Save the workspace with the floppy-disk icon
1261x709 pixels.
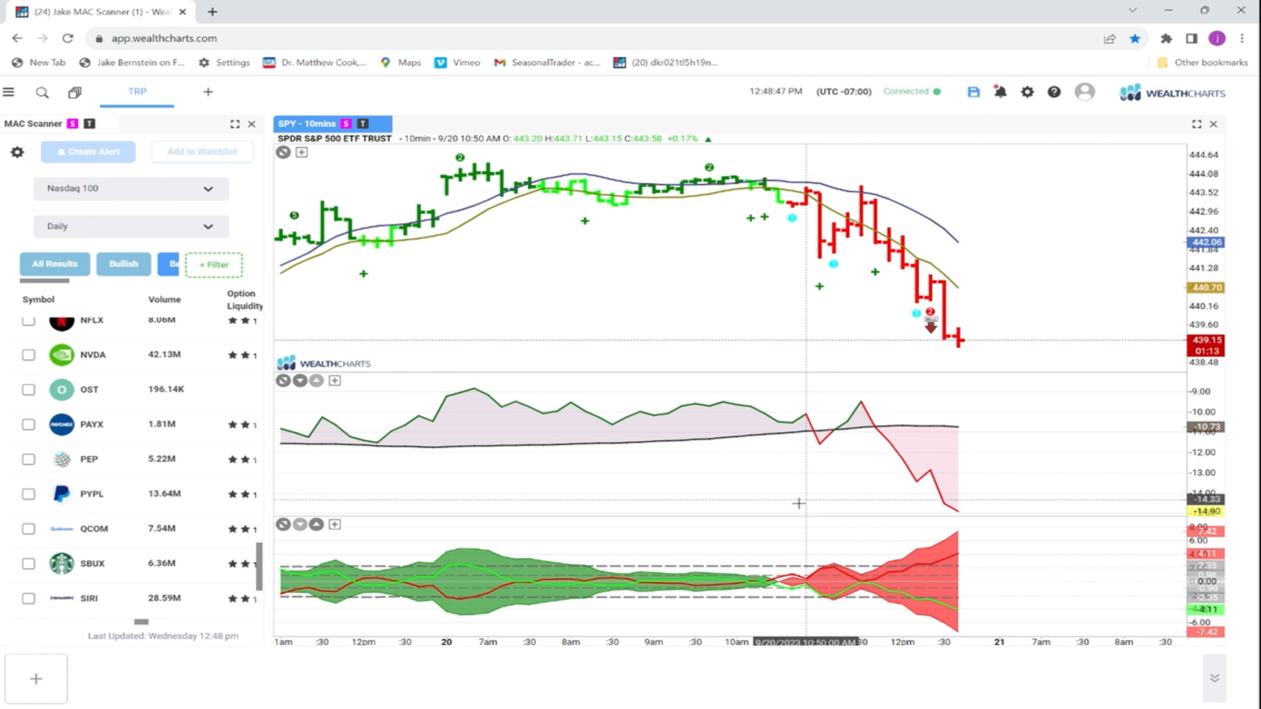pyautogui.click(x=973, y=93)
